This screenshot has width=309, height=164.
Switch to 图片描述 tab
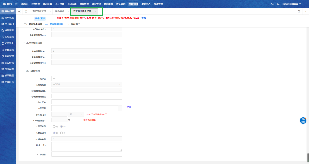point(73,24)
